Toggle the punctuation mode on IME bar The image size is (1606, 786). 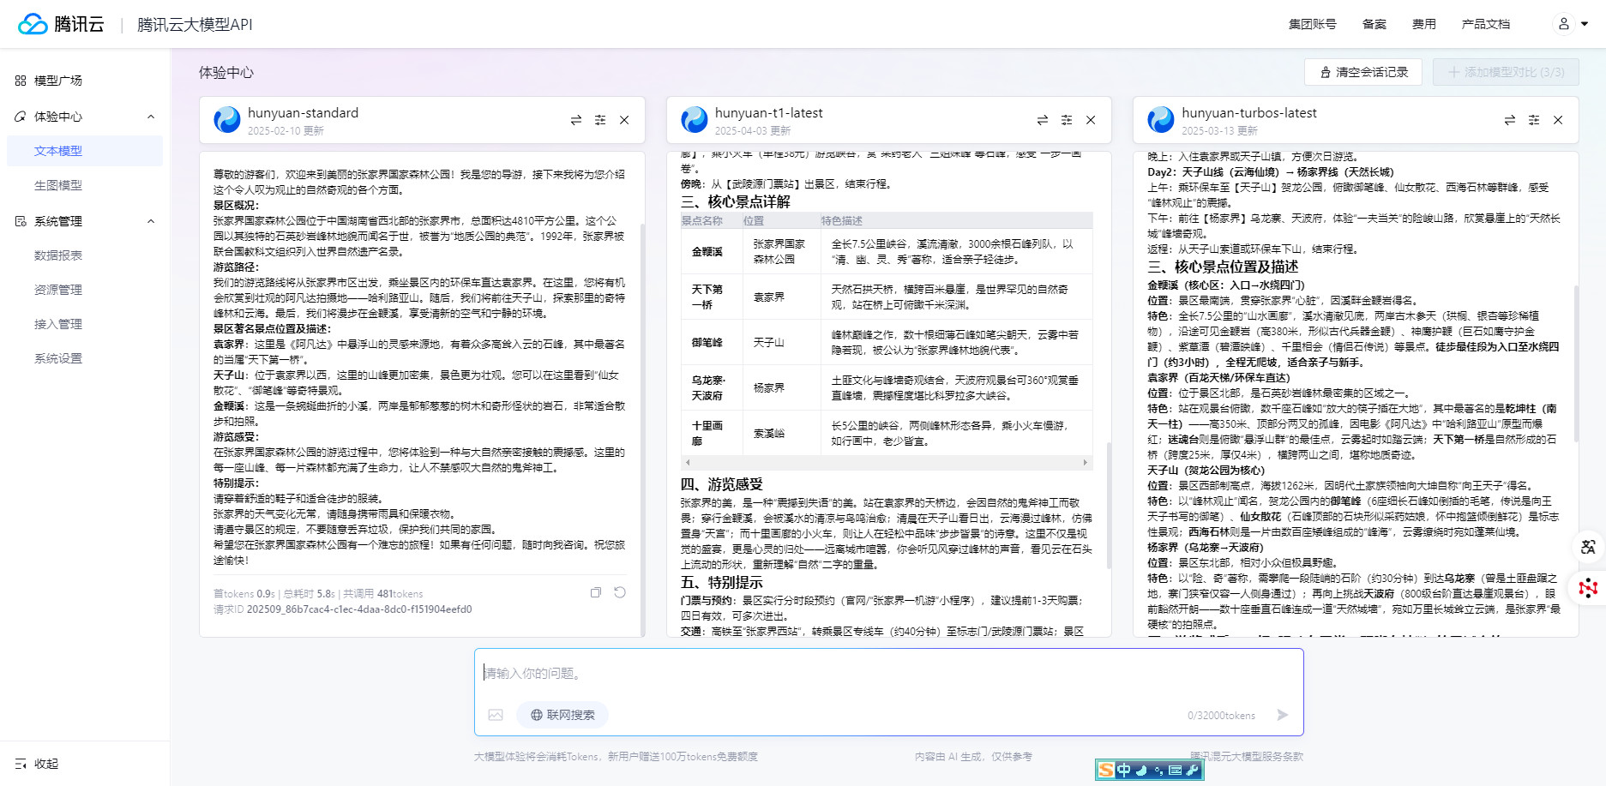(1158, 770)
